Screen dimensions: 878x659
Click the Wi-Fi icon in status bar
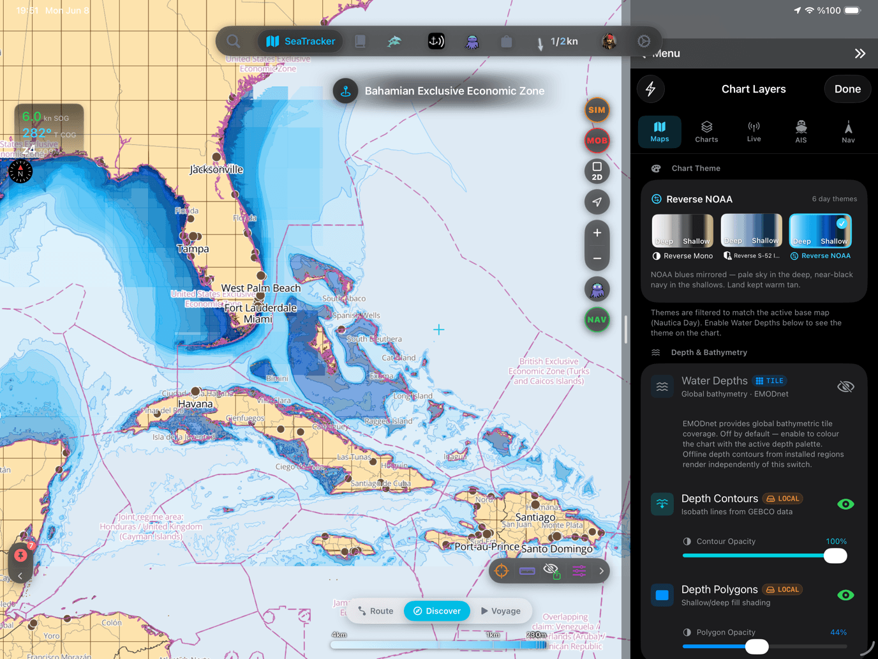click(x=809, y=10)
